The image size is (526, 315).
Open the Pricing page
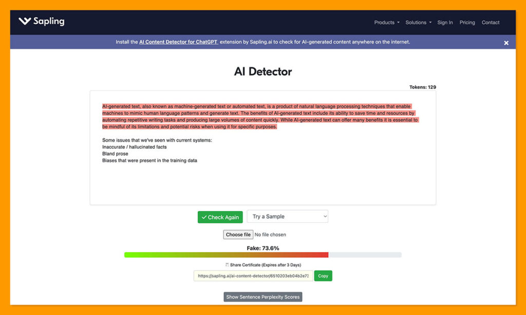(467, 23)
